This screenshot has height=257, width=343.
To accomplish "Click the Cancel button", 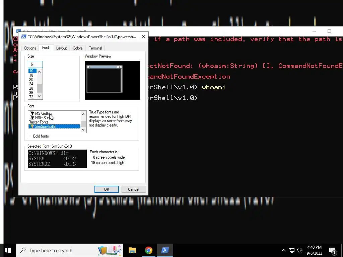I will point(133,189).
